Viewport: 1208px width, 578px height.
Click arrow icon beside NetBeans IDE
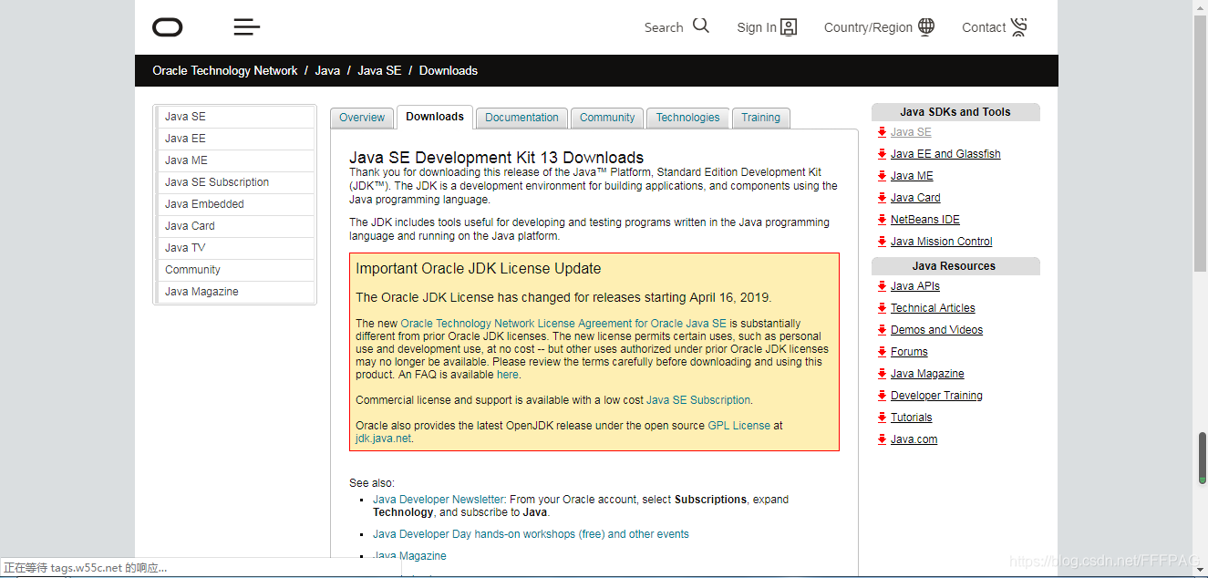pos(882,220)
